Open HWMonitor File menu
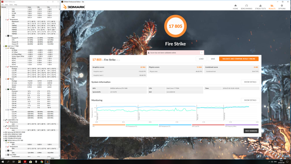Screen dimensions: 291x164 pyautogui.click(x=2, y=5)
